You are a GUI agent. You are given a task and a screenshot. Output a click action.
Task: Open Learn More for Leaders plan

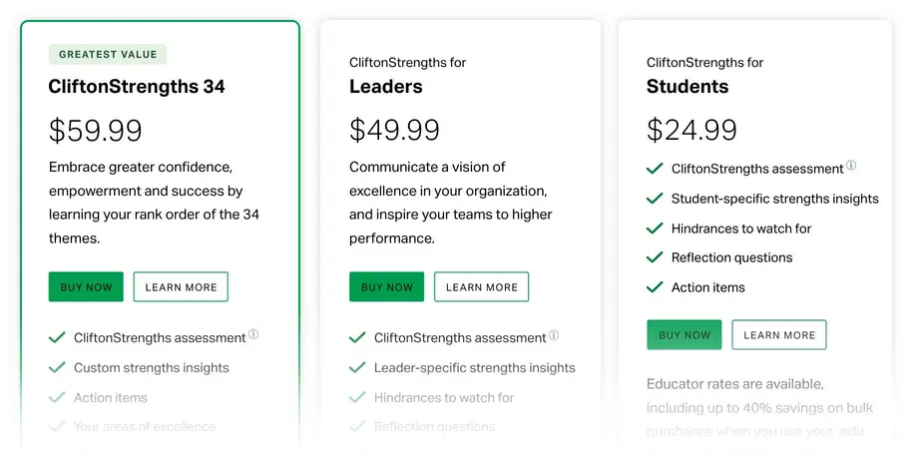coord(481,287)
